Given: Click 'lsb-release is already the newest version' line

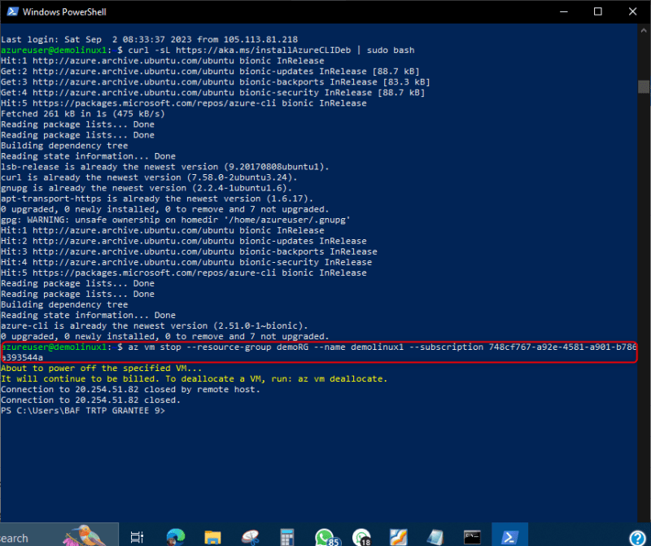Looking at the screenshot, I should 165,167.
